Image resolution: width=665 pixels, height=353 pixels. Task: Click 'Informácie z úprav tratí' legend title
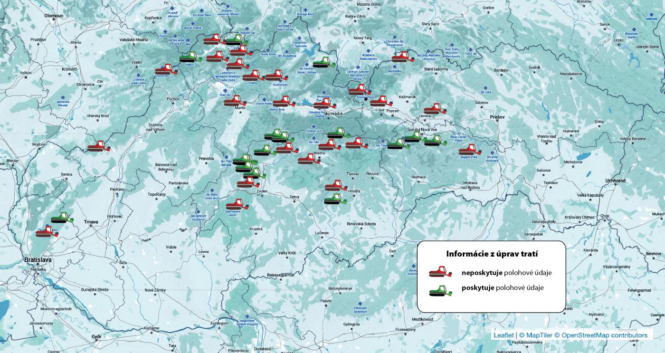pos(492,254)
